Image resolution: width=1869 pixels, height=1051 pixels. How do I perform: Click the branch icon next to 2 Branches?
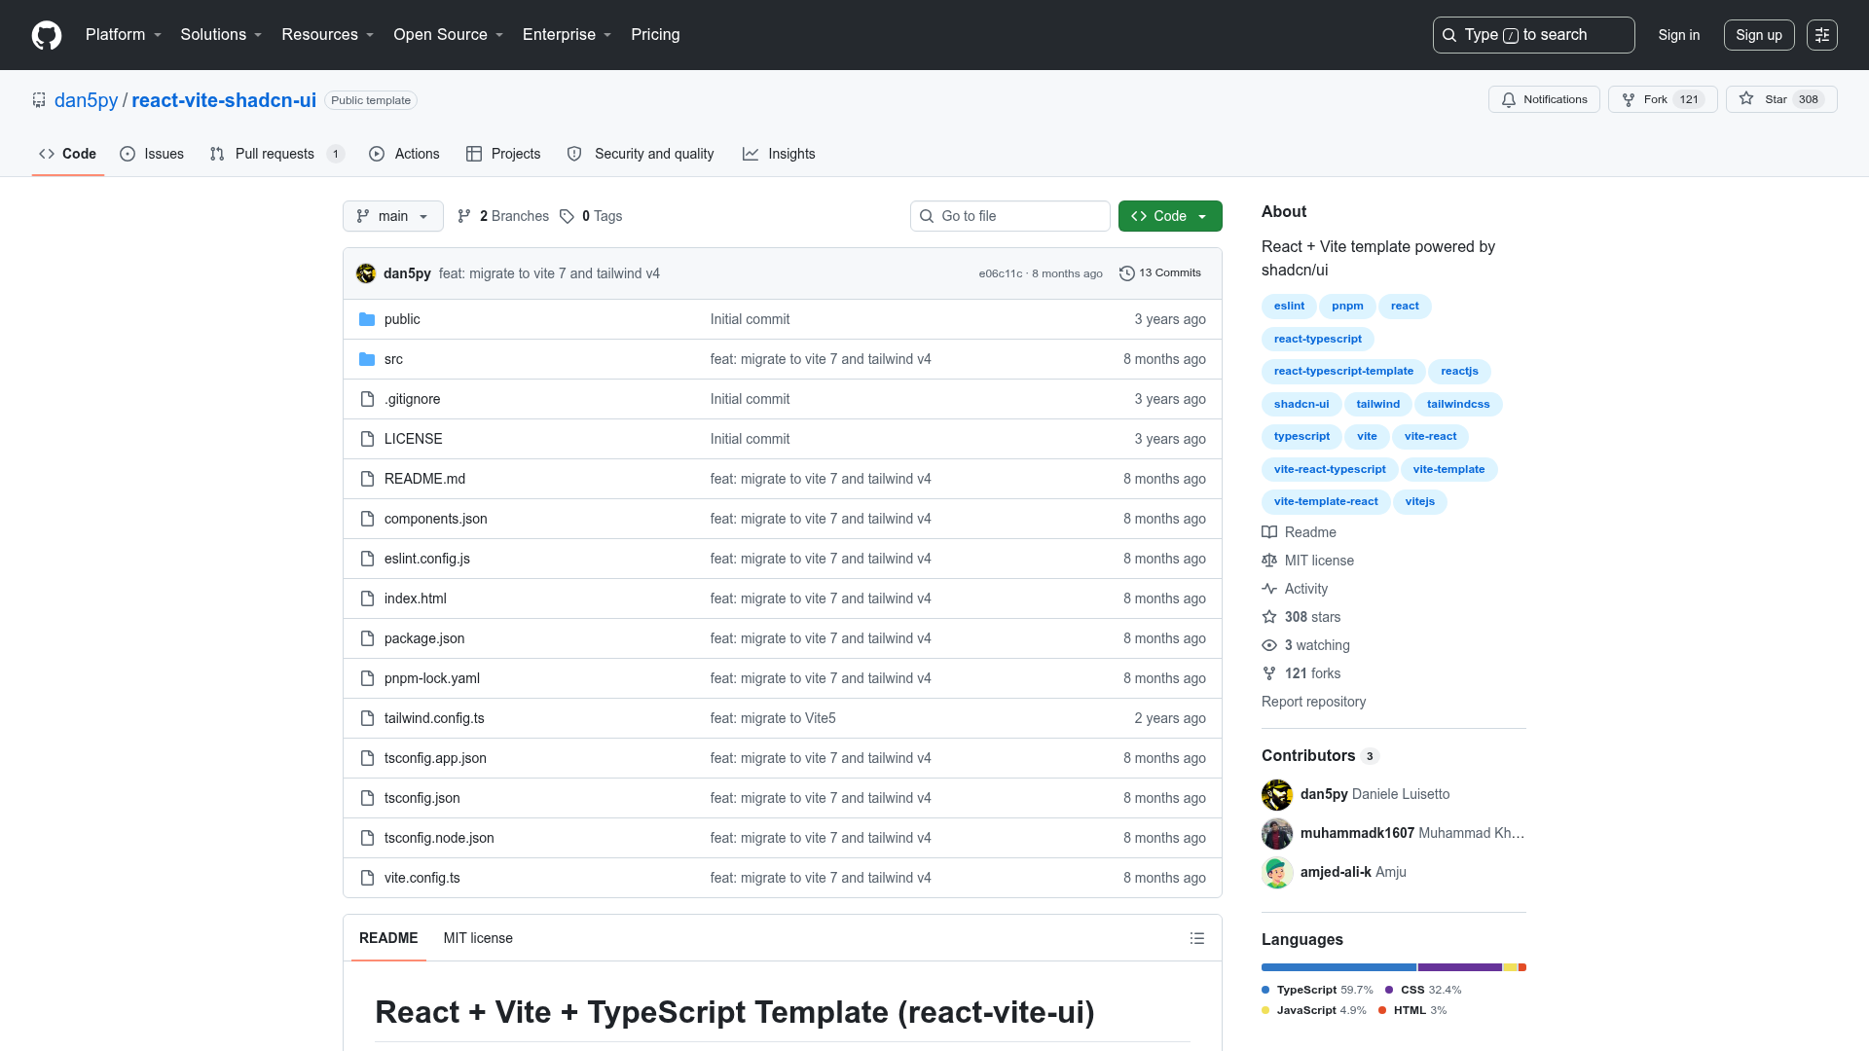pos(464,216)
